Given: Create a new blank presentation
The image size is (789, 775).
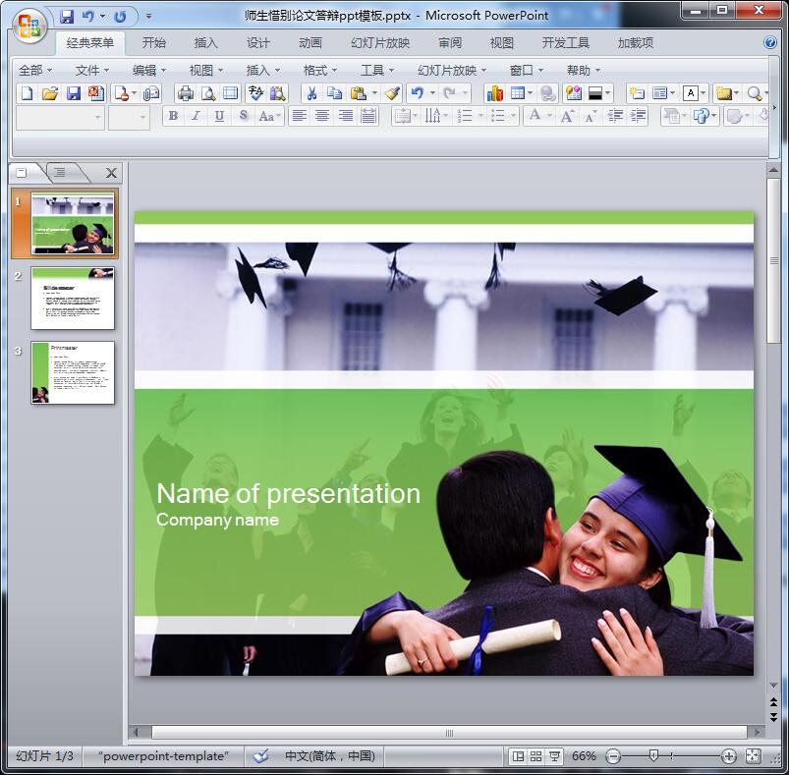Looking at the screenshot, I should pyautogui.click(x=28, y=93).
